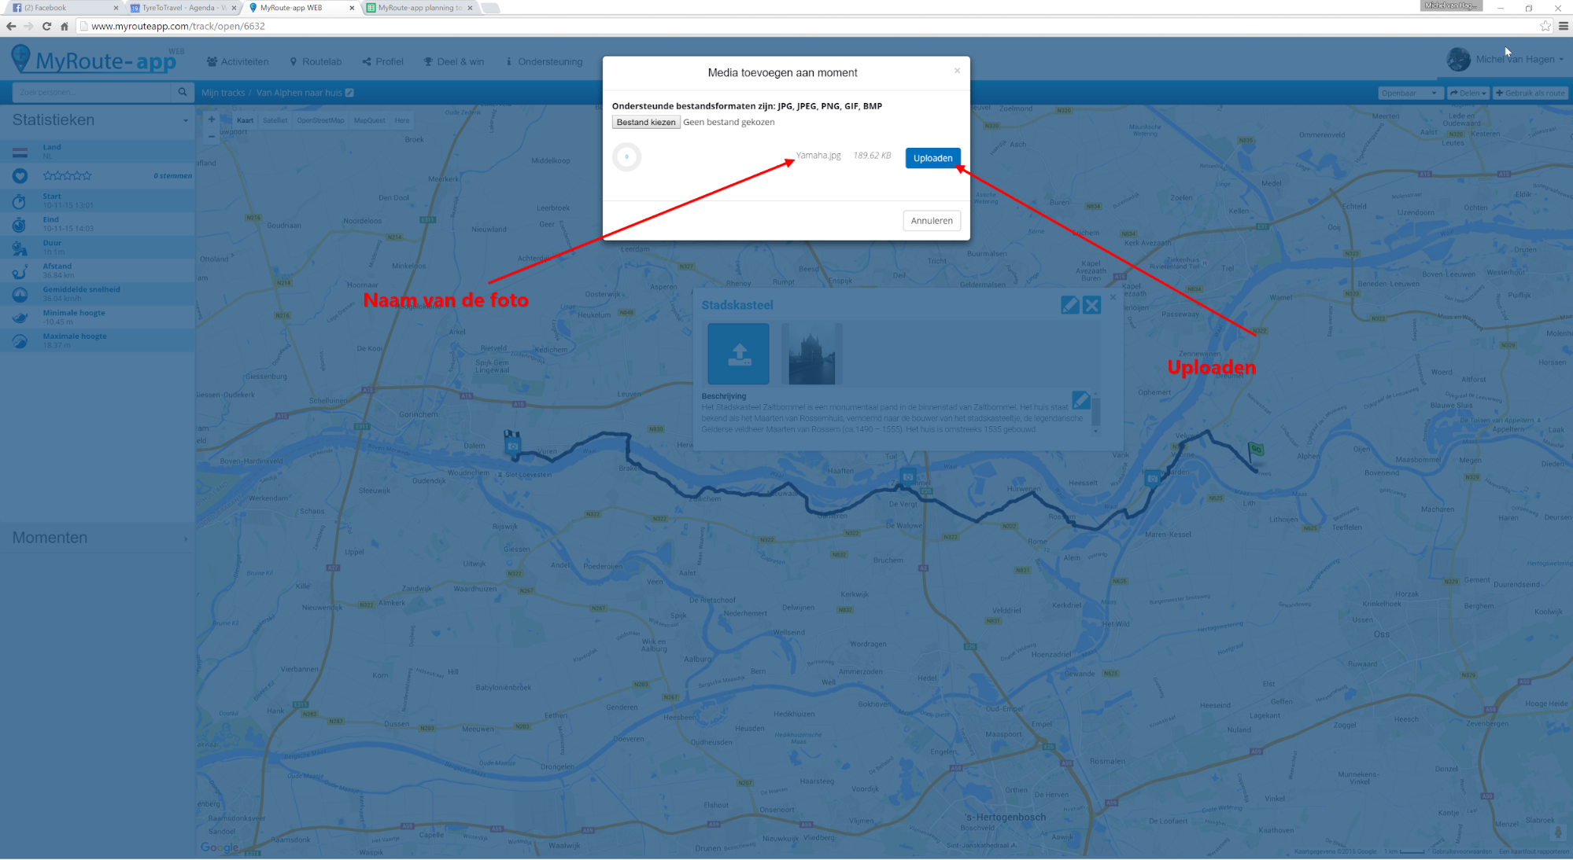Viewport: 1573px width, 860px height.
Task: Select the MapQuest map layer
Action: [x=369, y=120]
